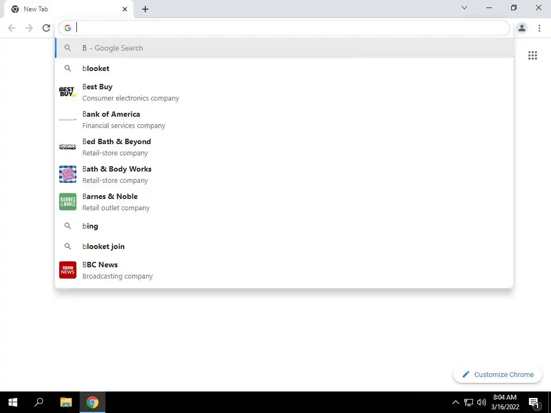Choose the 'blooket' search suggestion
This screenshot has height=413, width=551.
pos(284,68)
